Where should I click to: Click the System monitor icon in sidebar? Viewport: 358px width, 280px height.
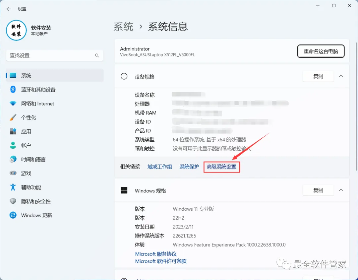(x=13, y=75)
